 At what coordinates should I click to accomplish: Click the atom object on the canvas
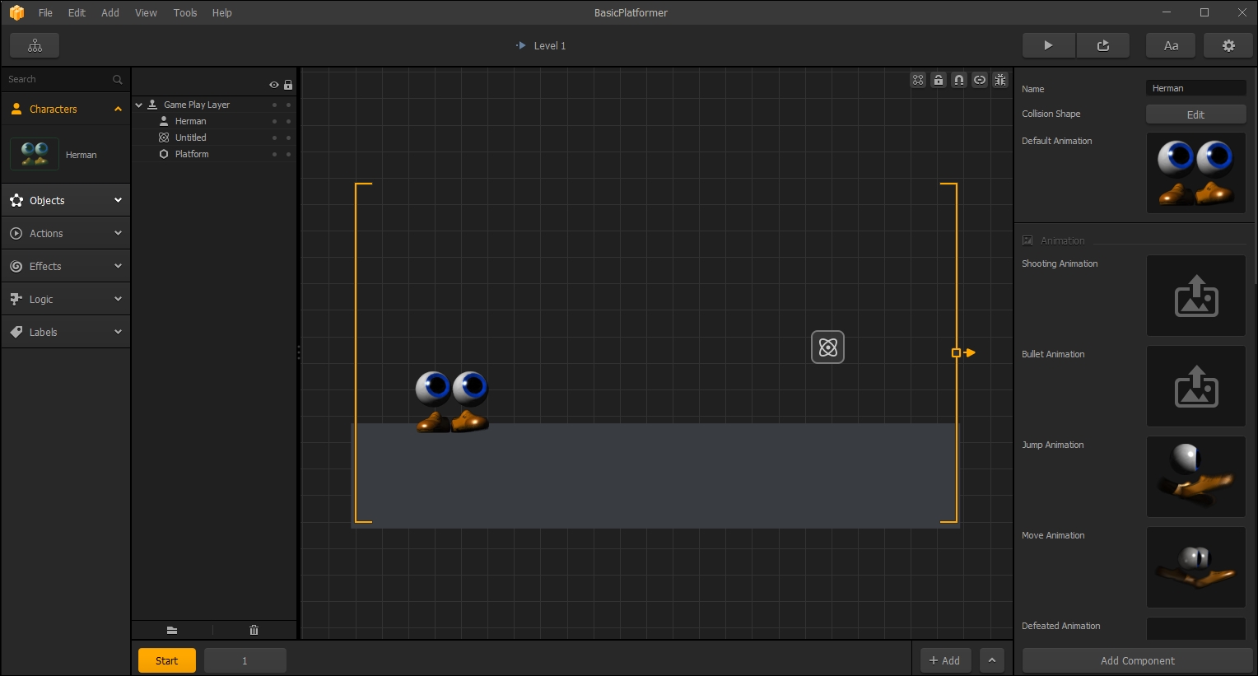[828, 347]
